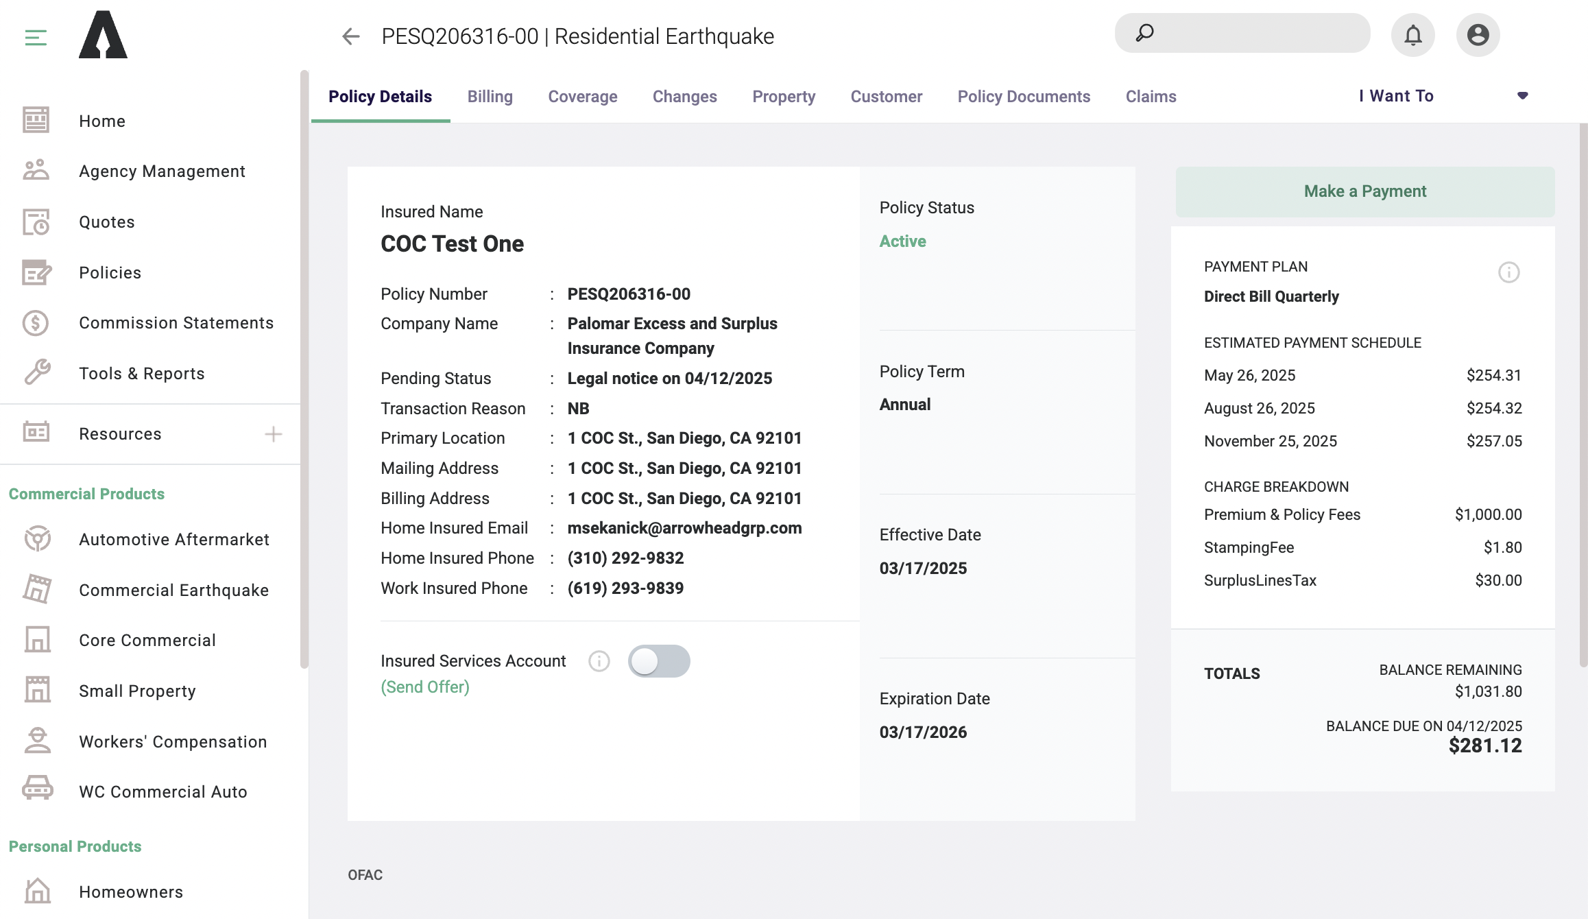View Payment Plan info tooltip icon
Screen dimensions: 1588x919
[x=1508, y=272]
